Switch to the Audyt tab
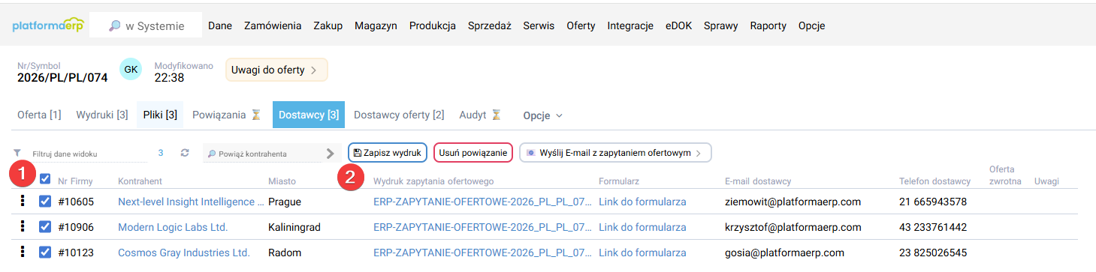 point(479,115)
